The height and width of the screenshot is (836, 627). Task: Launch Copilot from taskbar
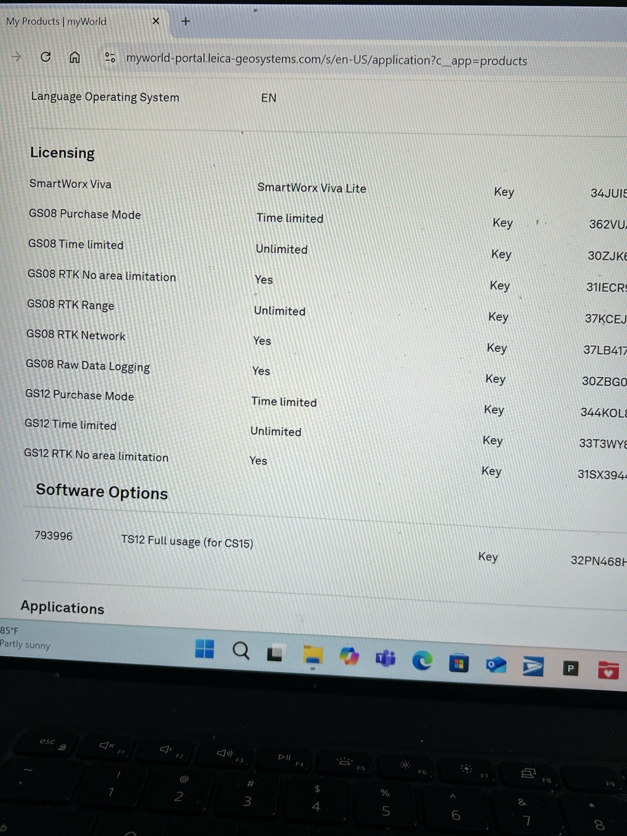click(x=349, y=656)
